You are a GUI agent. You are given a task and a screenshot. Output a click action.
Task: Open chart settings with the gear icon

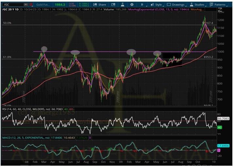pos(132,5)
